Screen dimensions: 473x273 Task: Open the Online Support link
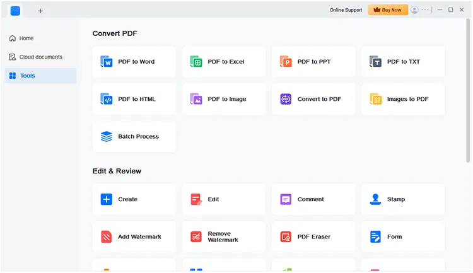(346, 10)
